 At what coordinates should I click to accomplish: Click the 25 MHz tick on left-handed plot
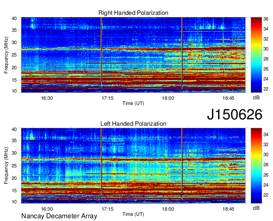14,166
